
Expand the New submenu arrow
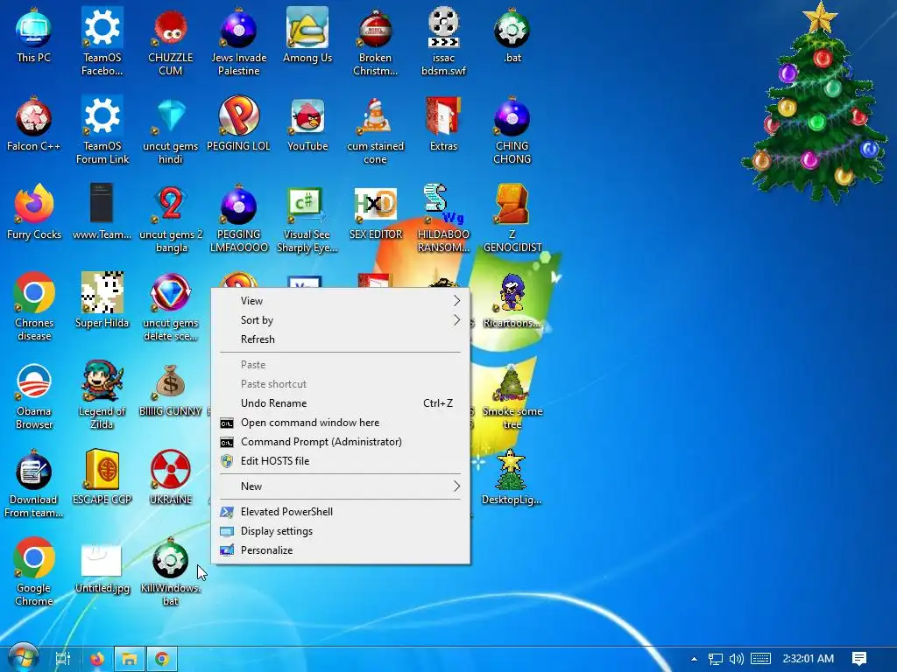(456, 486)
